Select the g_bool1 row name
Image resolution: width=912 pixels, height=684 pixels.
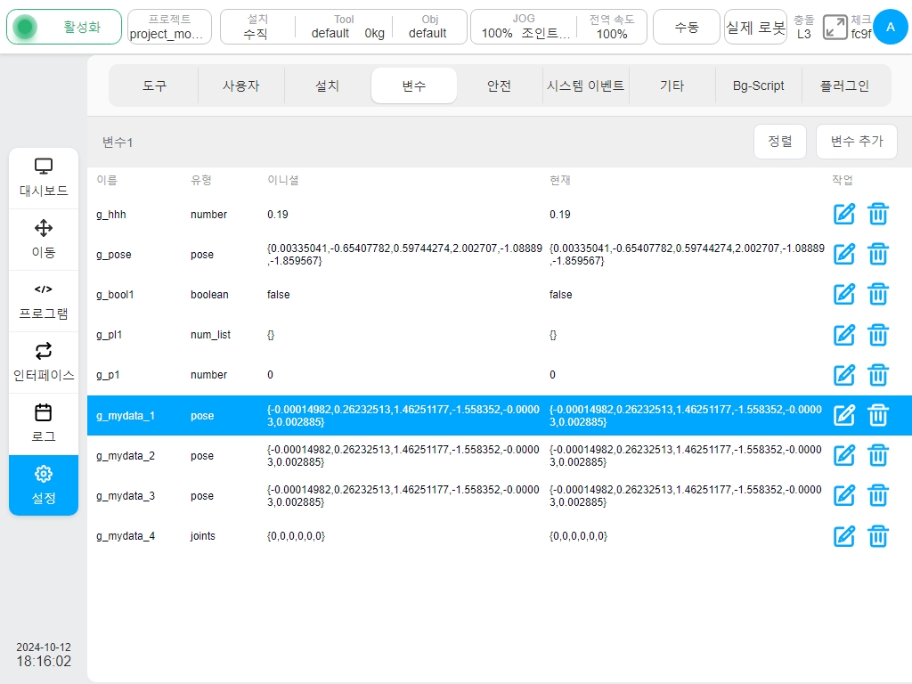point(115,294)
